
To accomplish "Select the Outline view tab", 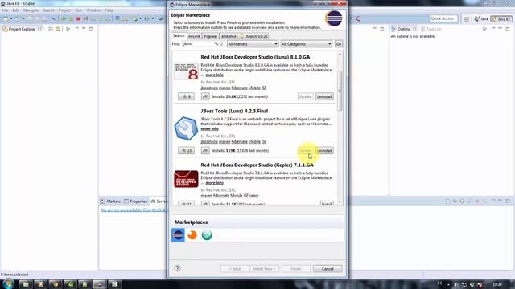I will click(x=404, y=29).
